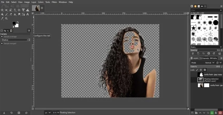Viewport: 223px width, 115px height.
Task: Select the Eraser tool
Action: coord(11,14)
